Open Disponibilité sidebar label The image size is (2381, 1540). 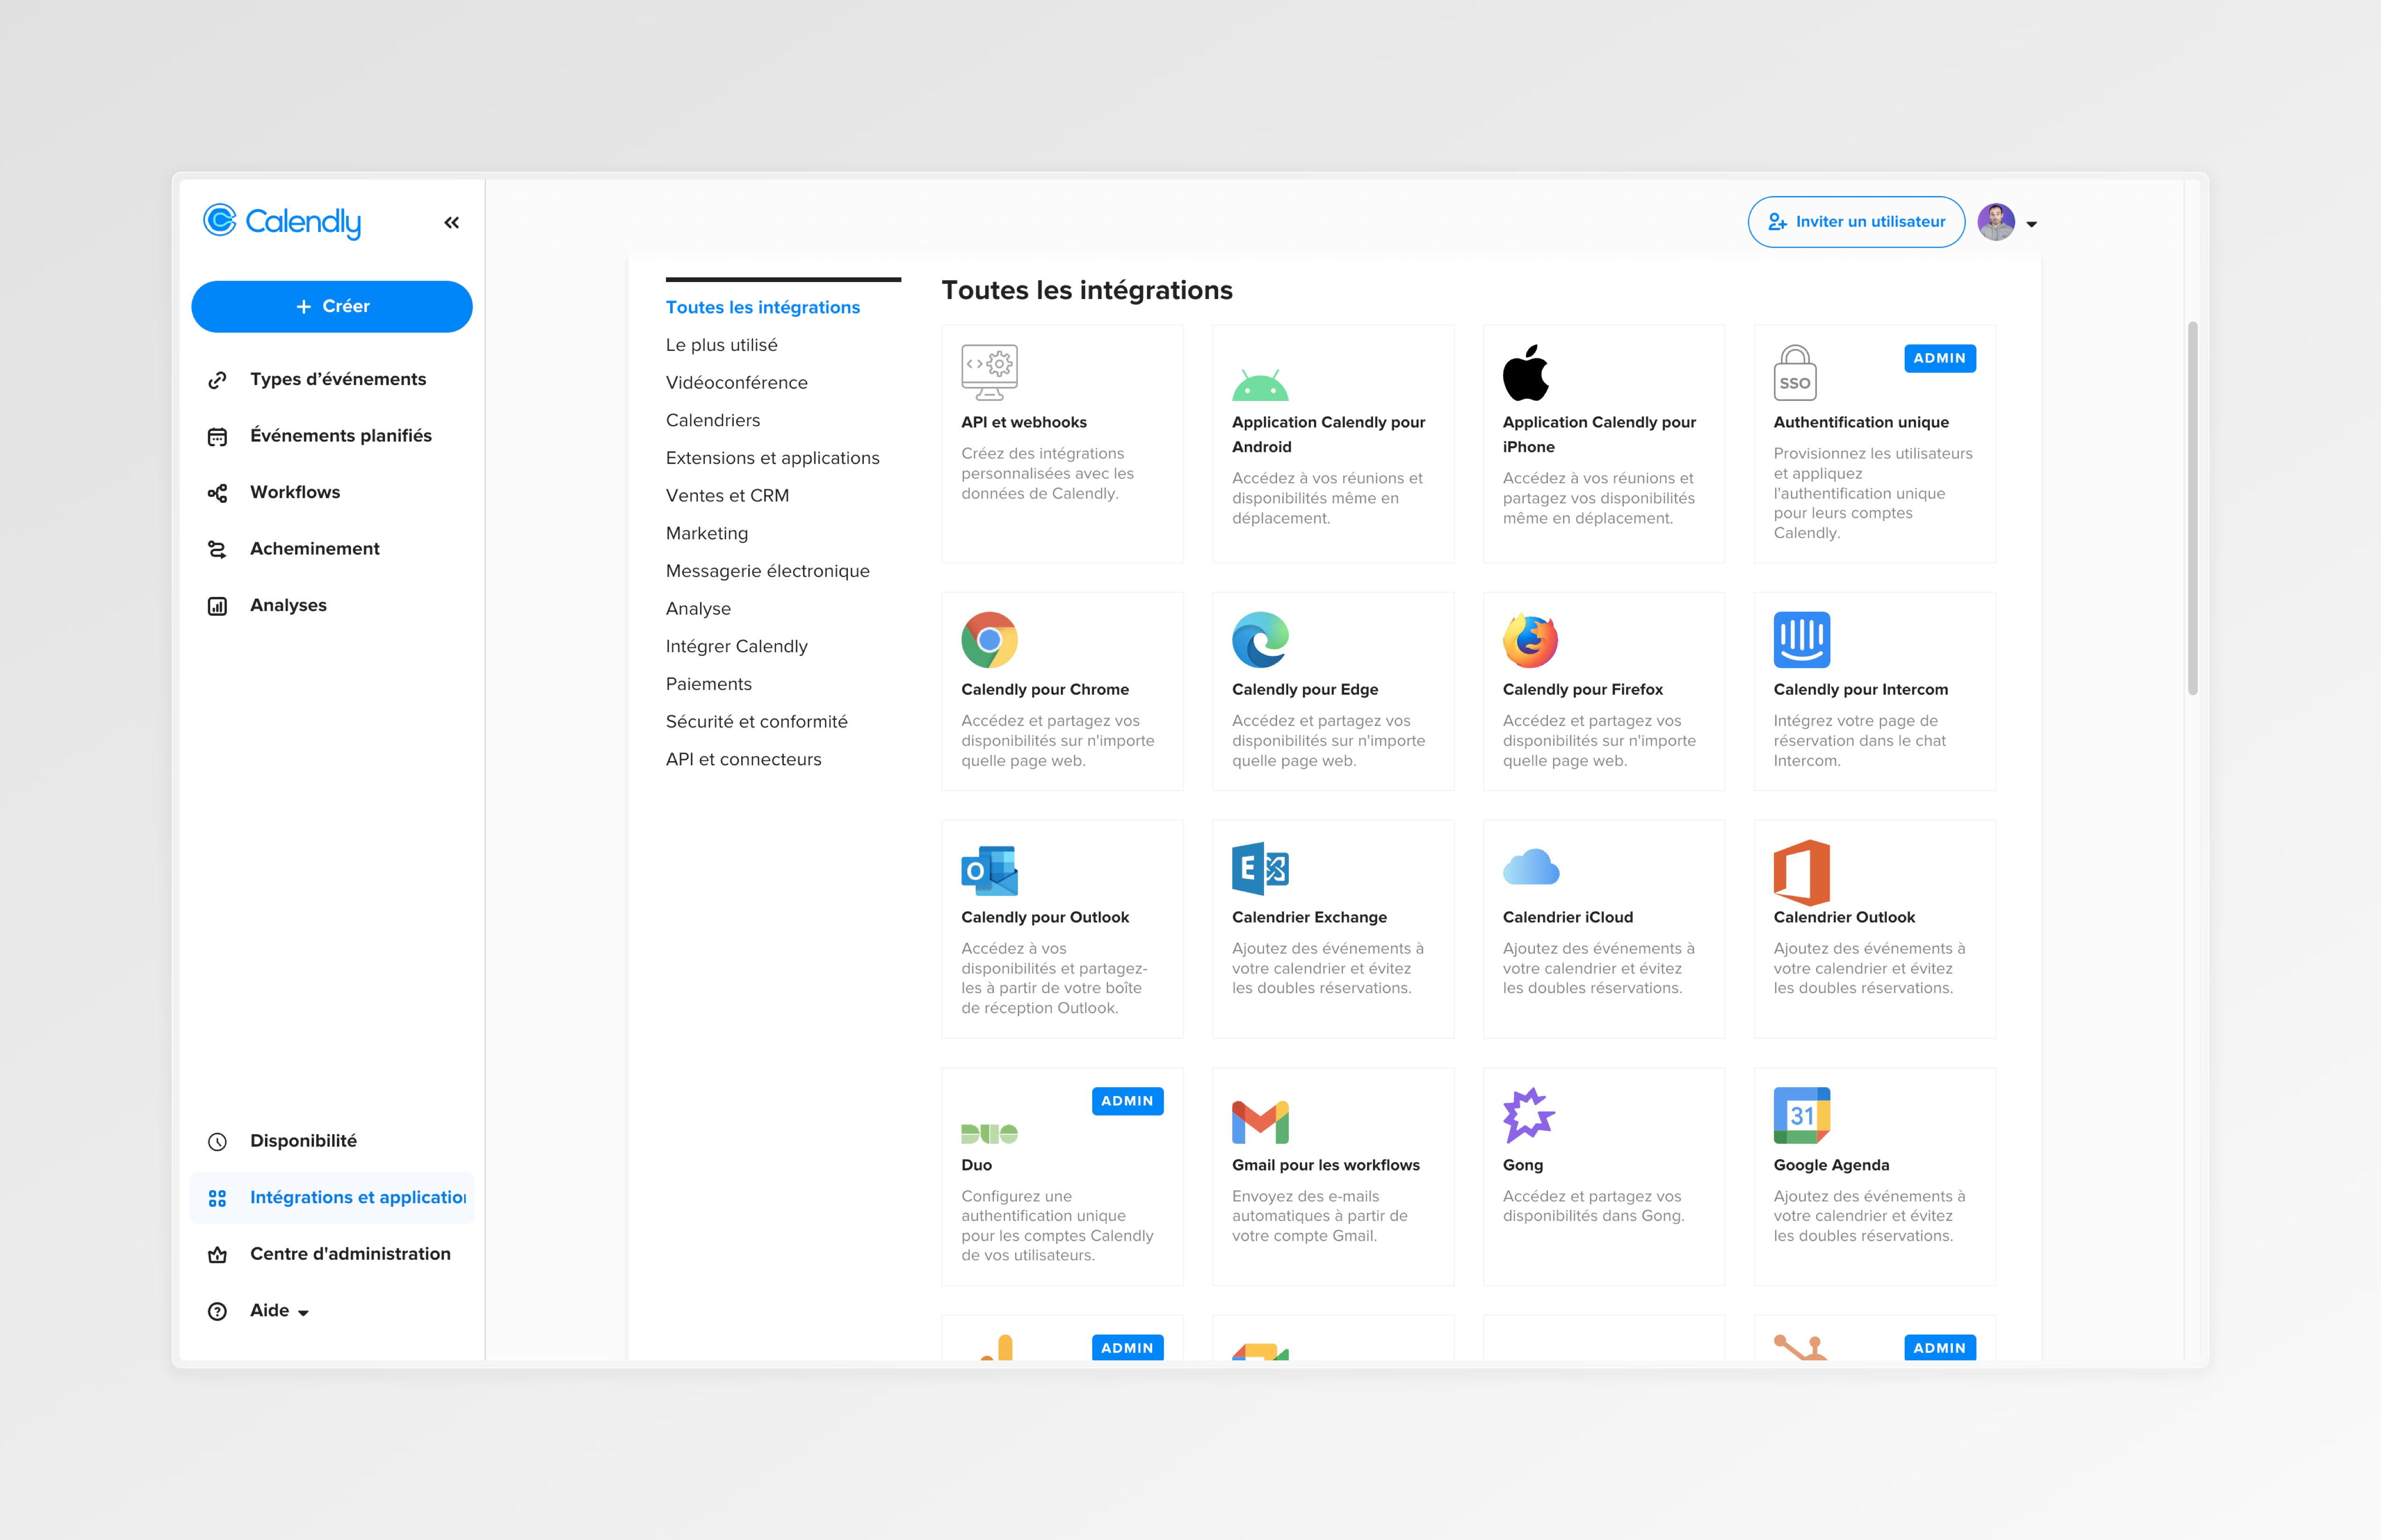point(303,1141)
